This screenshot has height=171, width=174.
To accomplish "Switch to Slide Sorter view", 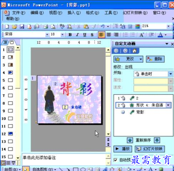I will (8, 163).
